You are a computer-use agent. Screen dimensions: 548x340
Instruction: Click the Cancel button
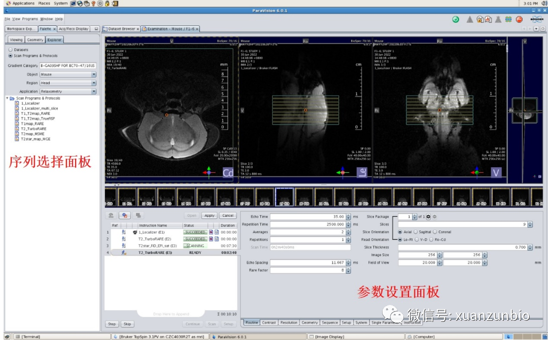pyautogui.click(x=228, y=216)
